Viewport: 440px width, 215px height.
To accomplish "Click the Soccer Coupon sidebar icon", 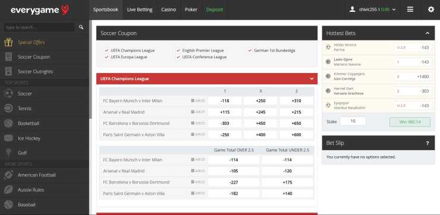I will pos(8,57).
